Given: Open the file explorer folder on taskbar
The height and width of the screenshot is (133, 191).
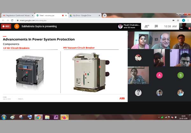Looking at the screenshot, I should 47,117.
